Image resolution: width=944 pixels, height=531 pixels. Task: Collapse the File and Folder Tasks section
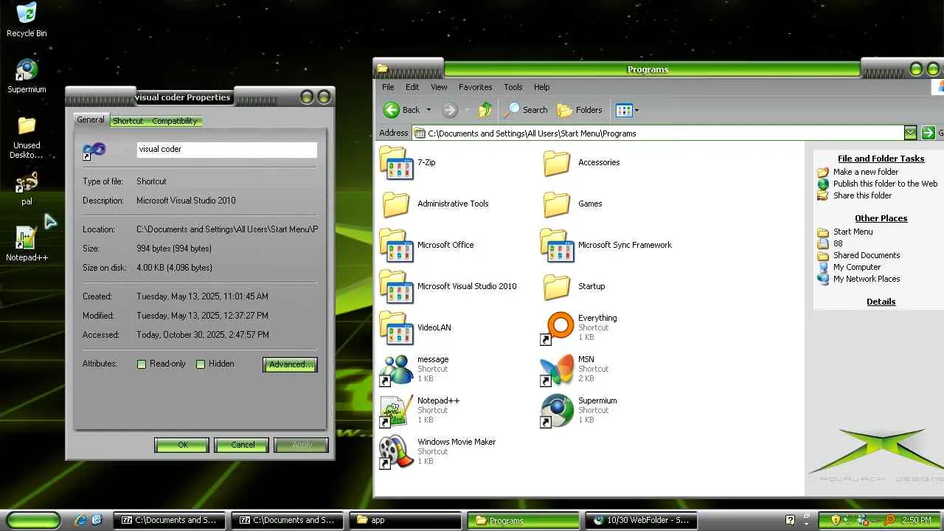pyautogui.click(x=881, y=159)
